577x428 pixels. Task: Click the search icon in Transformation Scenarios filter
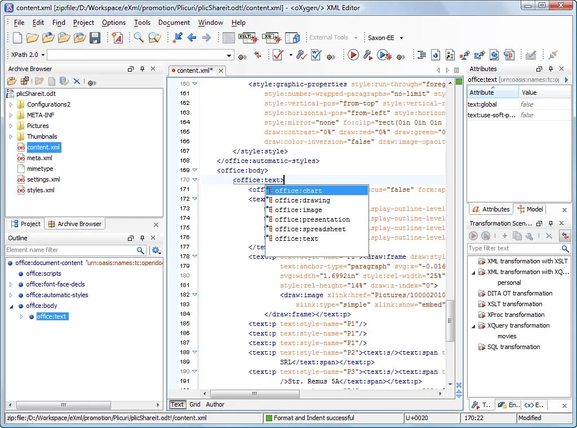(x=565, y=249)
